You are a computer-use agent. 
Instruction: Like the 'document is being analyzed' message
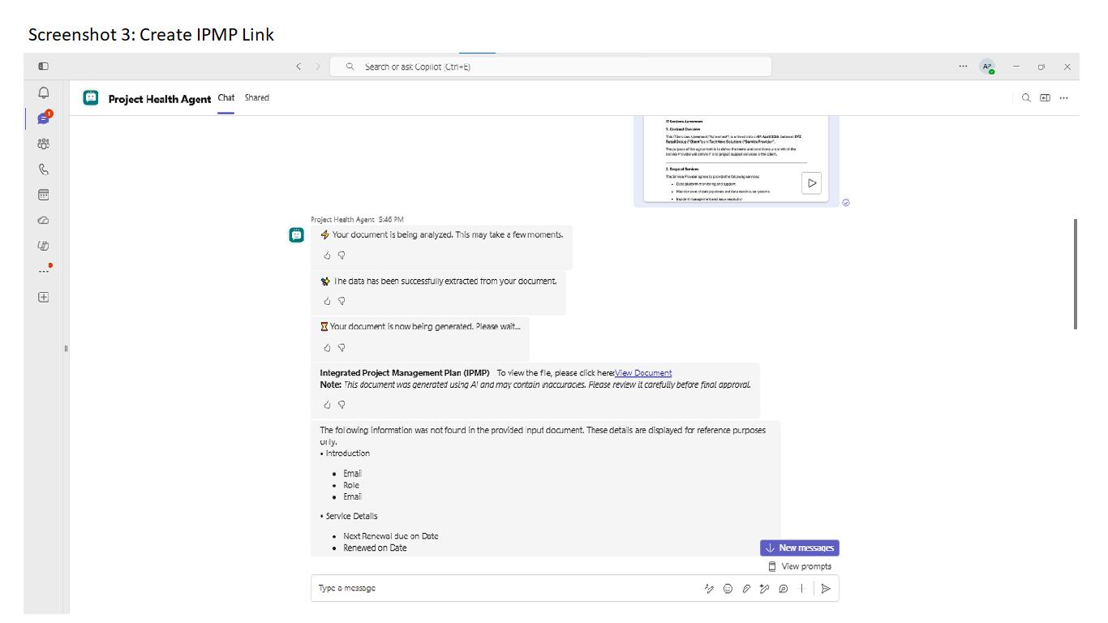(x=327, y=255)
